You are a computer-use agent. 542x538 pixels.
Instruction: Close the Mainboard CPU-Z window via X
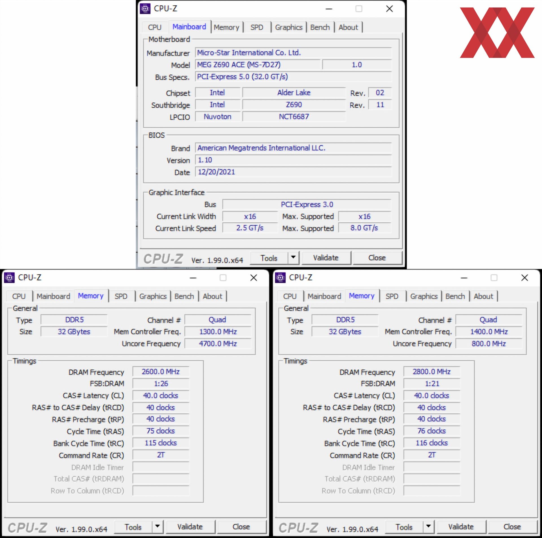[390, 9]
